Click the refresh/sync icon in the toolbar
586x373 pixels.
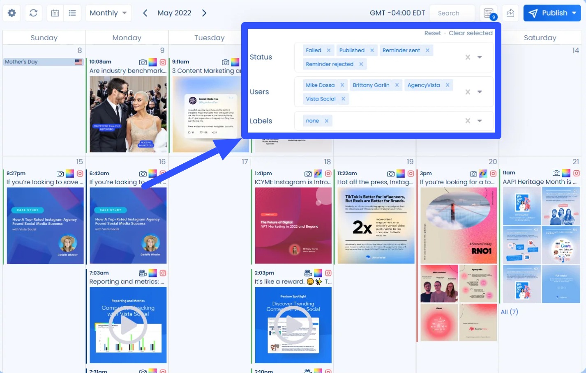tap(33, 13)
